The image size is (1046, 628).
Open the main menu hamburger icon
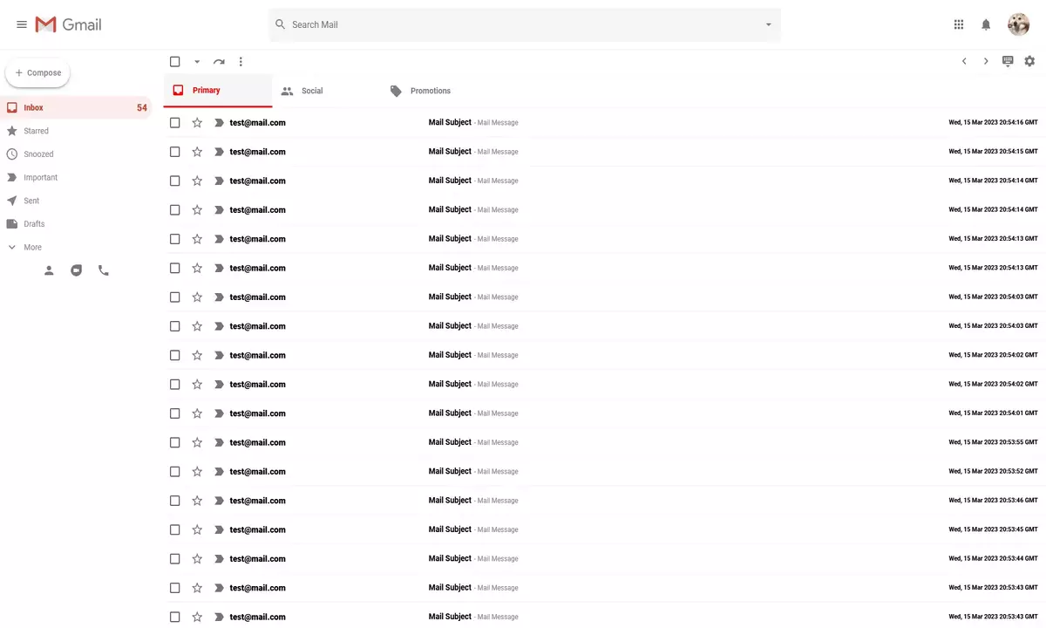22,24
